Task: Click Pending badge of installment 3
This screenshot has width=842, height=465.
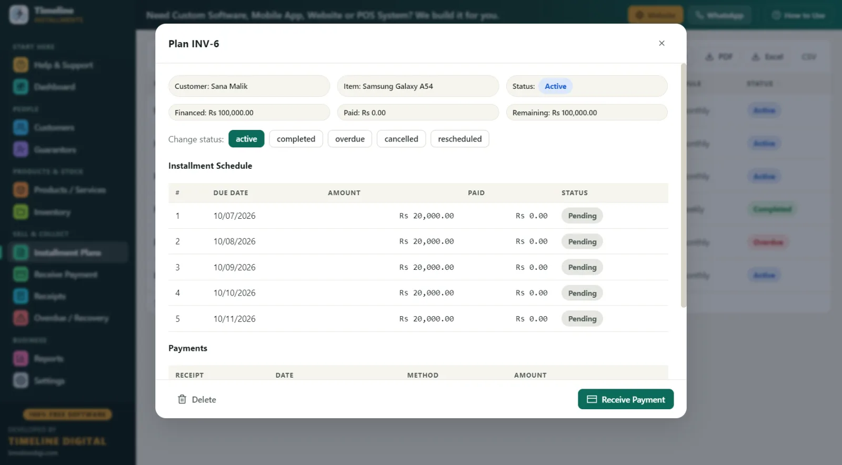Action: pos(582,267)
